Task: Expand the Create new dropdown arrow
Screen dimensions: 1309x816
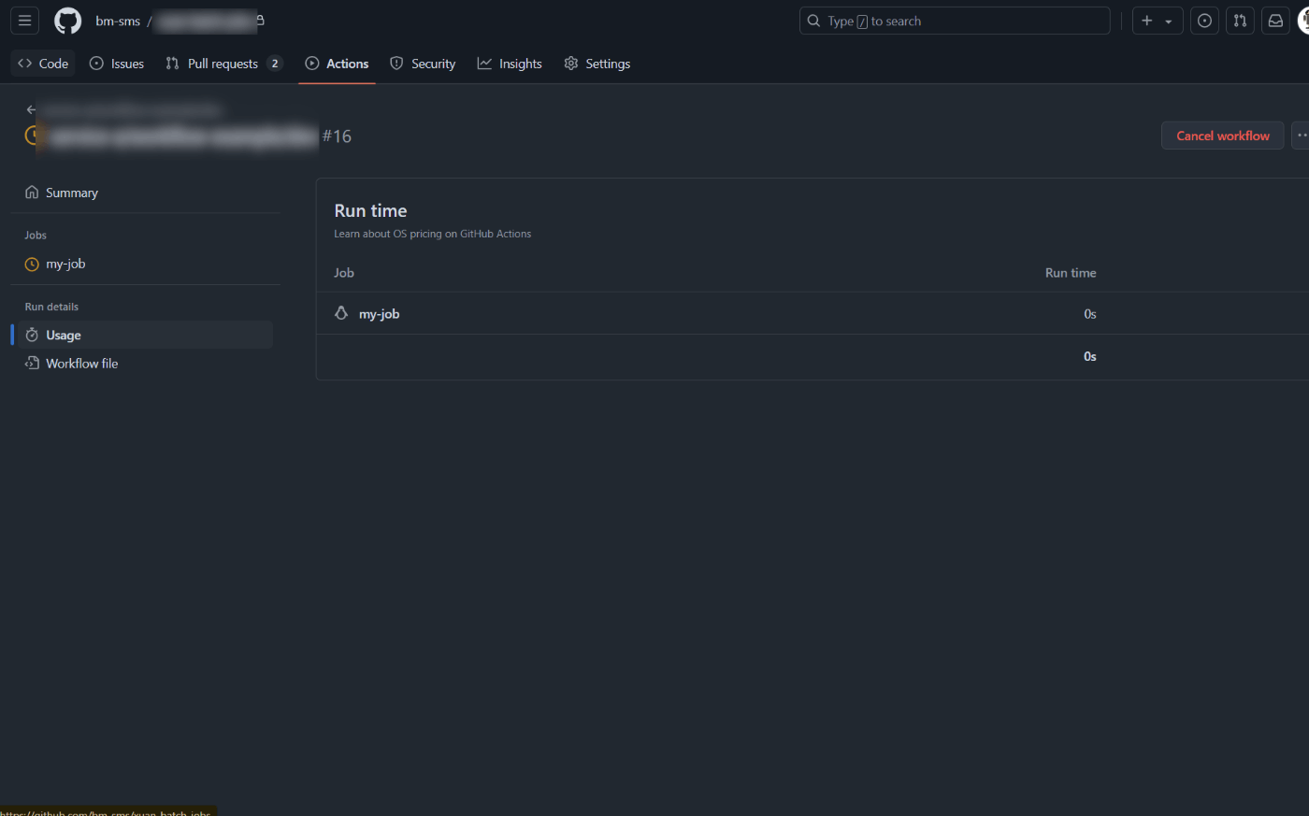Action: coord(1169,21)
